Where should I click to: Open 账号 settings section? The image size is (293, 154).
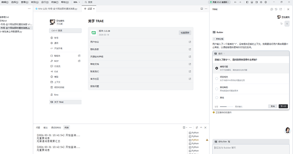click(65, 38)
